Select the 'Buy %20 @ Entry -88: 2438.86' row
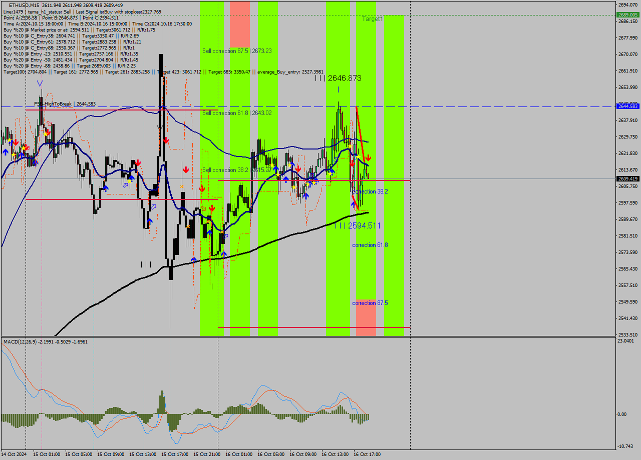The height and width of the screenshot is (460, 641). click(69, 65)
